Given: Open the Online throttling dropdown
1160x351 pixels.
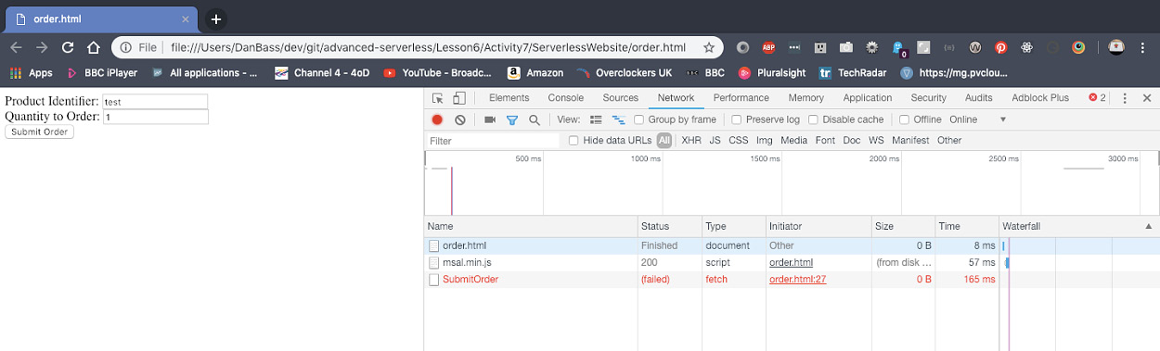Looking at the screenshot, I should tap(977, 119).
